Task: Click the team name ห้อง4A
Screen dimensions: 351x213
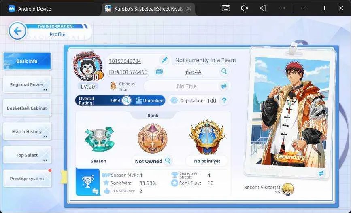Action: (x=194, y=72)
